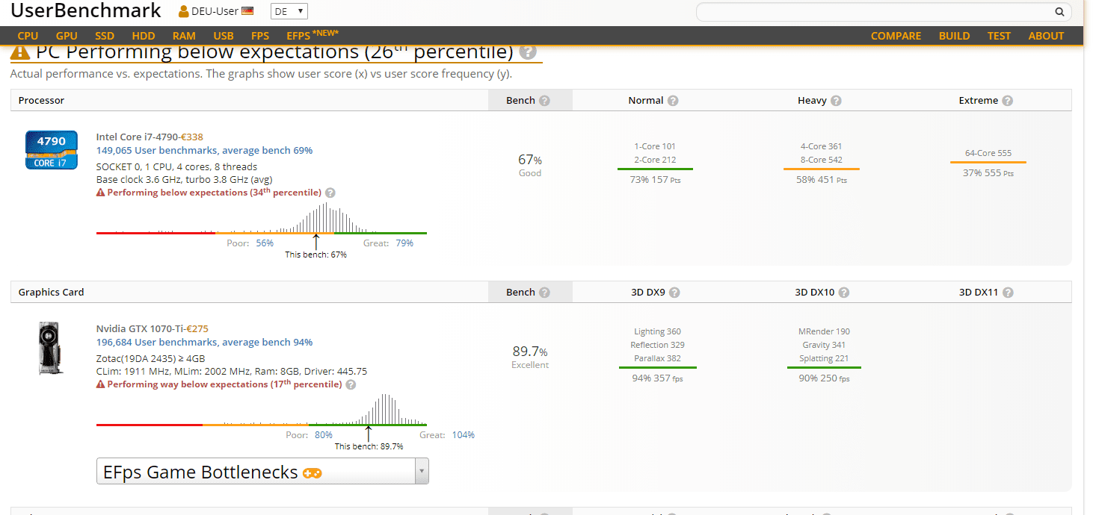Click the UserBenchmark site logo
This screenshot has height=515, width=1099.
[86, 10]
